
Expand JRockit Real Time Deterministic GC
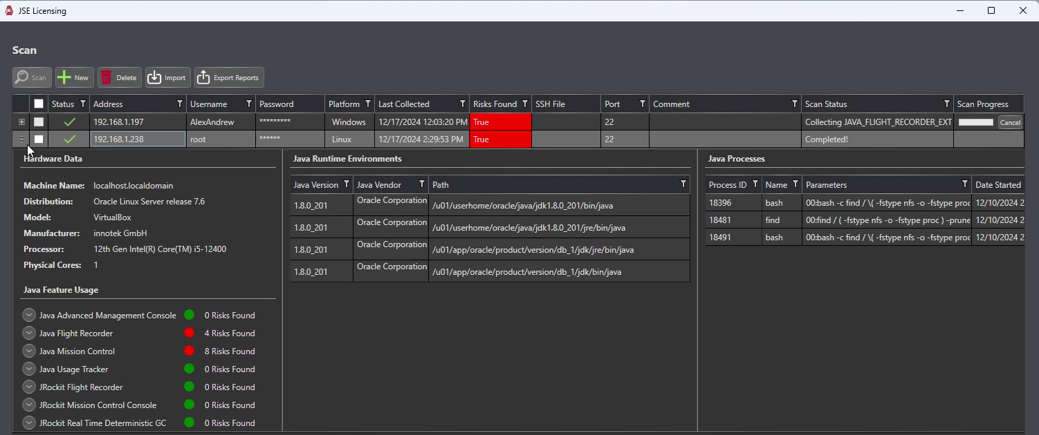click(29, 423)
